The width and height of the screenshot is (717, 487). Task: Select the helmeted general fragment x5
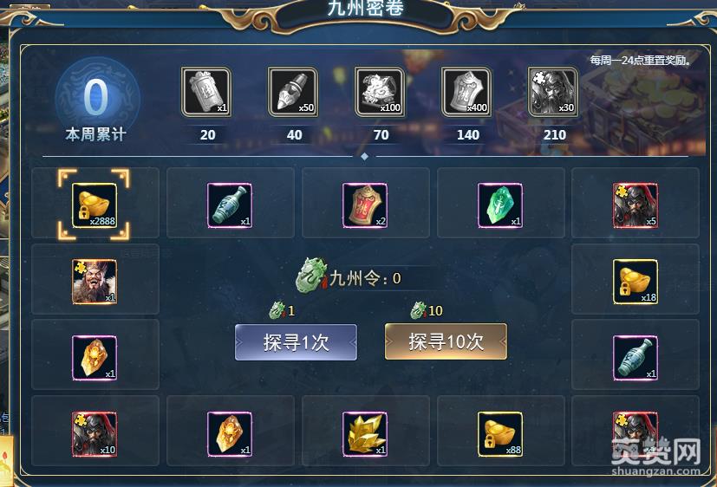click(636, 205)
